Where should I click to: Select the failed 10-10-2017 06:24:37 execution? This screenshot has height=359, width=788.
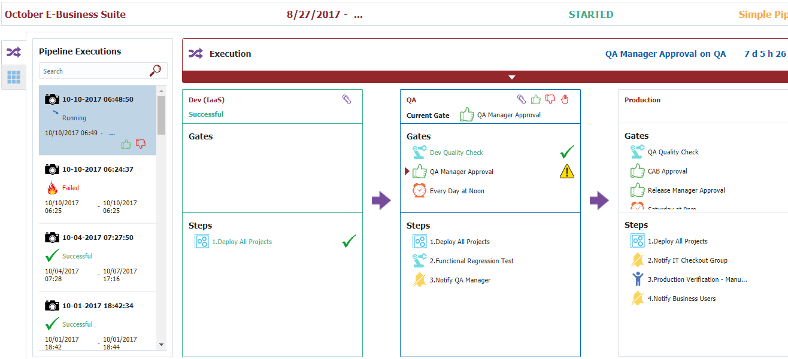pos(98,189)
